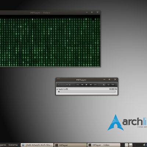The height and width of the screenshot is (147, 147).
Task: Click the round tray icon in the panel
Action: (126, 145)
